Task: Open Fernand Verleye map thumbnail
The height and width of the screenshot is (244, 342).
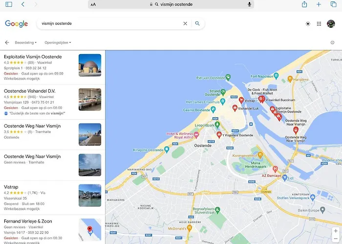Action: click(x=90, y=230)
